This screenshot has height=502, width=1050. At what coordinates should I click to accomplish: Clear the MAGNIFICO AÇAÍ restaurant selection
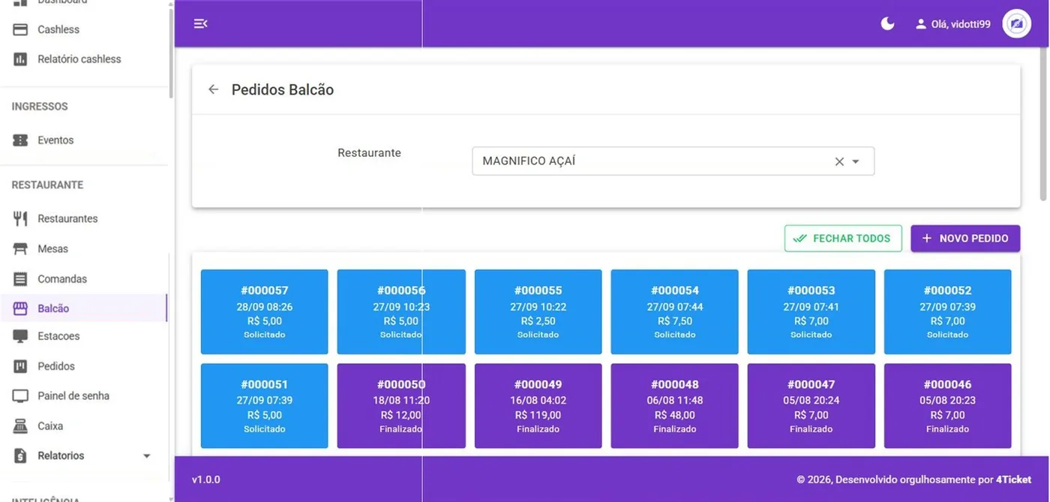(839, 161)
